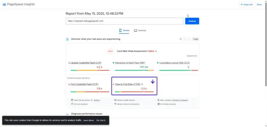This screenshot has height=127, width=267.
Task: Click the red triangle beside FCP
Action: (x=69, y=84)
